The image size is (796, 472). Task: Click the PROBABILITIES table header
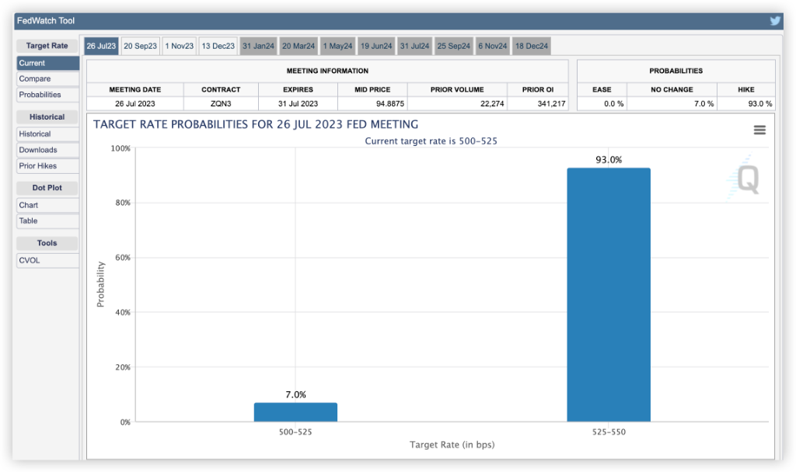[x=676, y=71]
